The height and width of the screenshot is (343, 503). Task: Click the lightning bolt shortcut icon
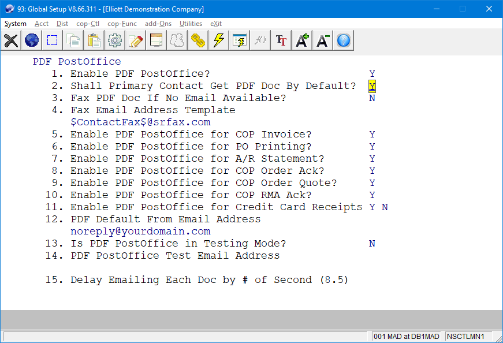pyautogui.click(x=219, y=40)
